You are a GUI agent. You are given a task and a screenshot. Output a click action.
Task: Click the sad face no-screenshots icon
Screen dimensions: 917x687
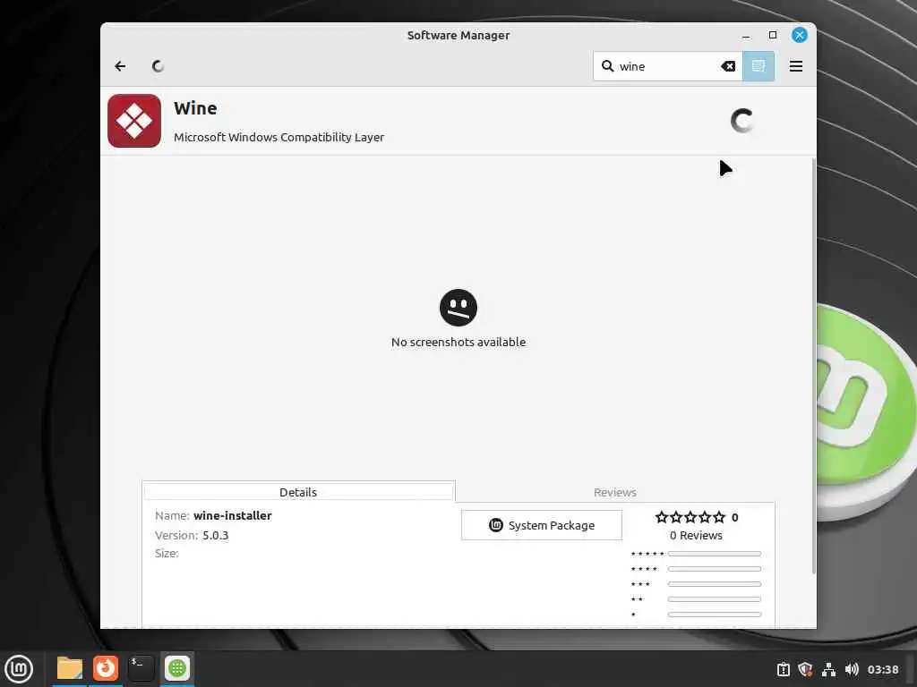[458, 308]
